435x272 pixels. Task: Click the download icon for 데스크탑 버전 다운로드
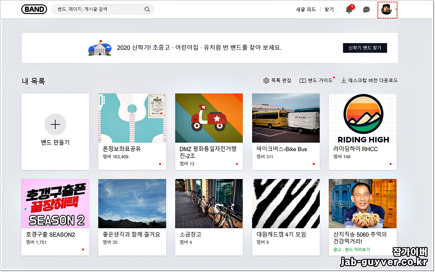pos(343,80)
